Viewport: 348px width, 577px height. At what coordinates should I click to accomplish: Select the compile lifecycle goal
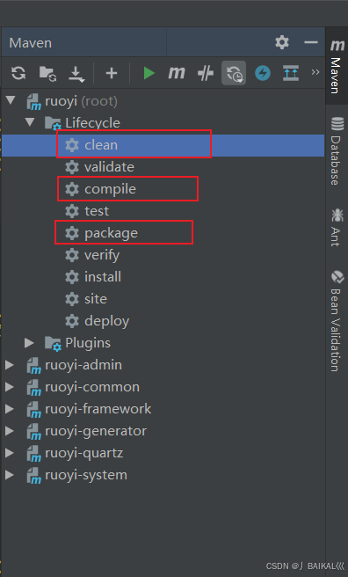tap(110, 189)
